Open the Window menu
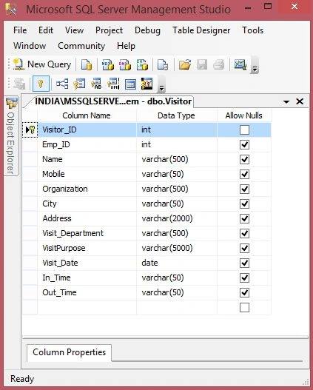The height and width of the screenshot is (390, 313). [30, 46]
